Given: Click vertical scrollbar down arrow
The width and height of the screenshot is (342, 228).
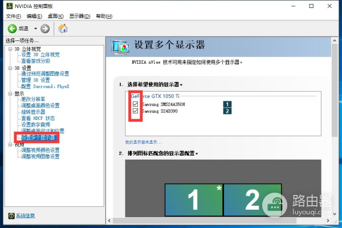Looking at the screenshot, I should 335,214.
